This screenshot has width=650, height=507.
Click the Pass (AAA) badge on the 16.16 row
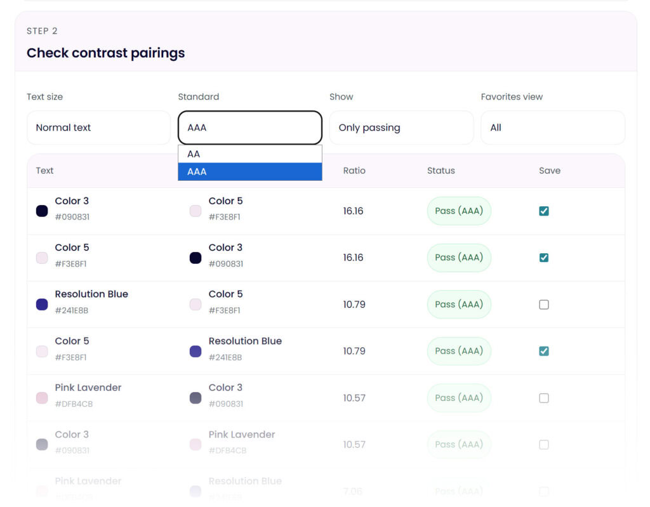coord(458,211)
